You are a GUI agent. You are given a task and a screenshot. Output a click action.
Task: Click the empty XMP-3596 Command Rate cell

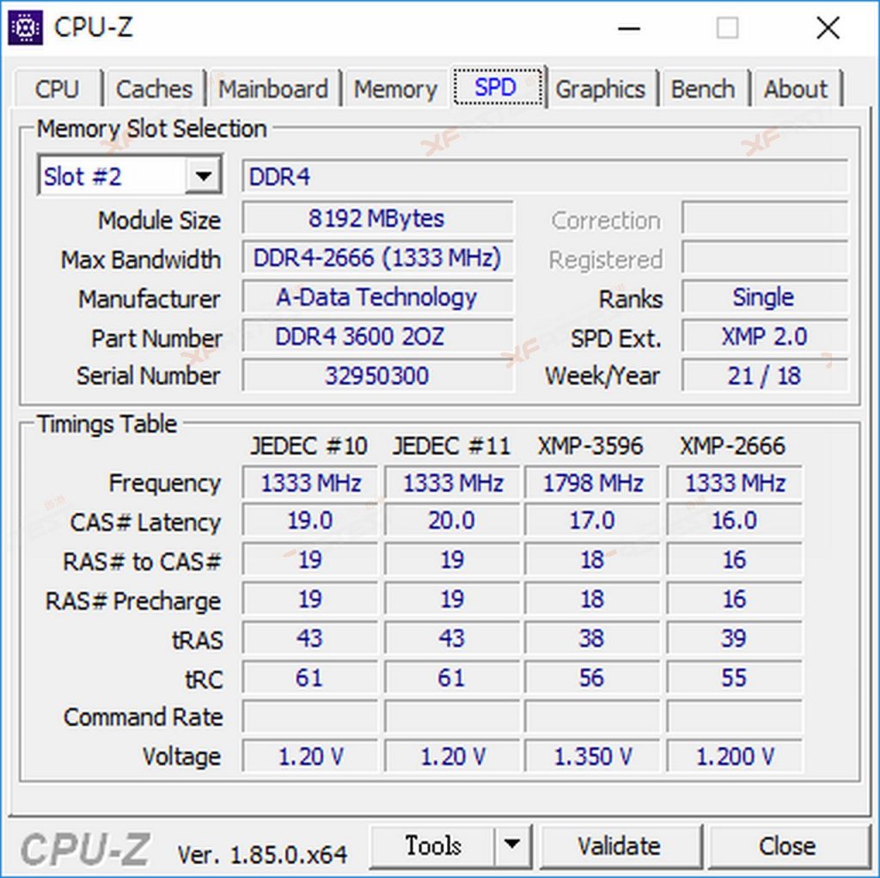pyautogui.click(x=593, y=716)
